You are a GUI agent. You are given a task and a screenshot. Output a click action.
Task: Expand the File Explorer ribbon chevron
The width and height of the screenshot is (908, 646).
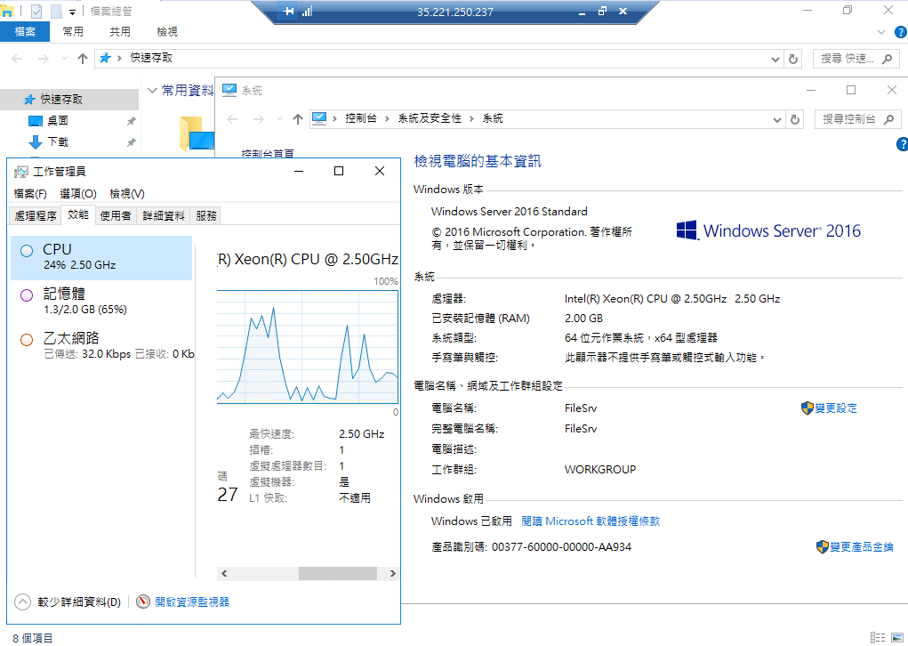(881, 32)
